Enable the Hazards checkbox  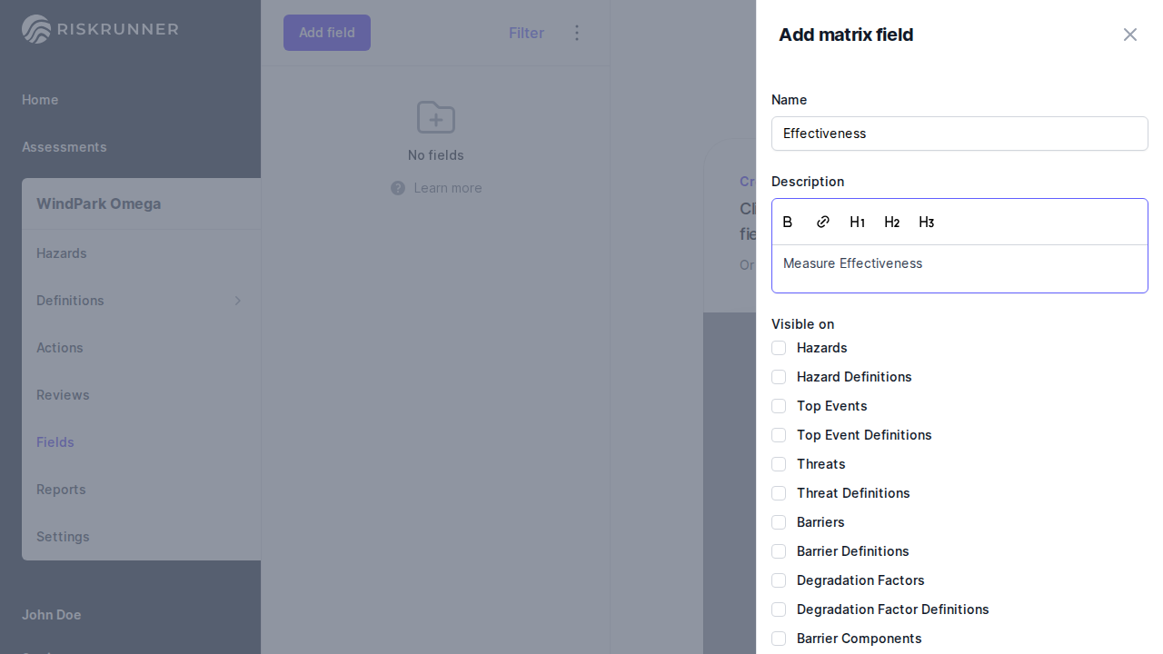pyautogui.click(x=779, y=348)
